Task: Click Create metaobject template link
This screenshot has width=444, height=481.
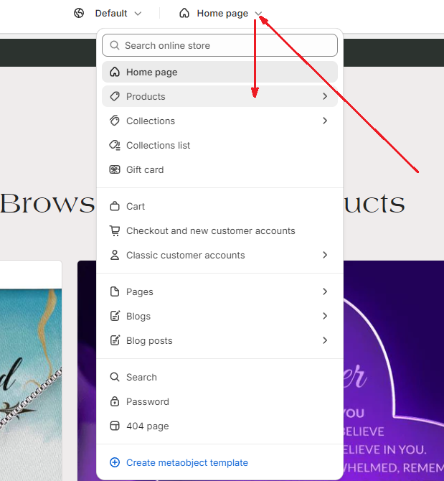Action: click(x=187, y=462)
